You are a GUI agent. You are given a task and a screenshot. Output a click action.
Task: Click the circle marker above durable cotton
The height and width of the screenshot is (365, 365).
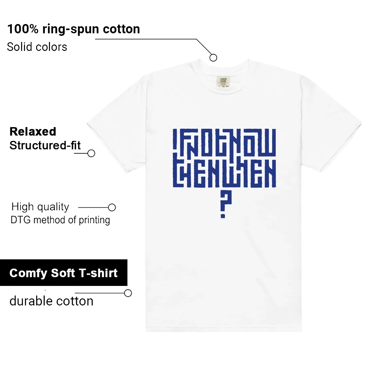tap(128, 293)
